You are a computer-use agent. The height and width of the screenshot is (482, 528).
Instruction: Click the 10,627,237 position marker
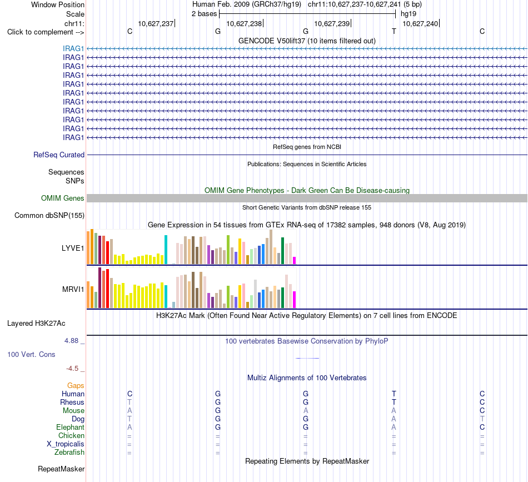[157, 23]
